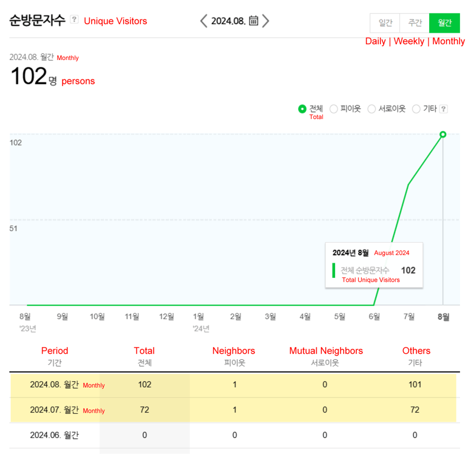
Task: Click the 51 axis label
Action: click(13, 229)
